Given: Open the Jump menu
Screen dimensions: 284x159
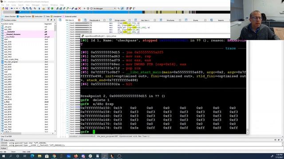Looking at the screenshot, I should click(14, 5).
